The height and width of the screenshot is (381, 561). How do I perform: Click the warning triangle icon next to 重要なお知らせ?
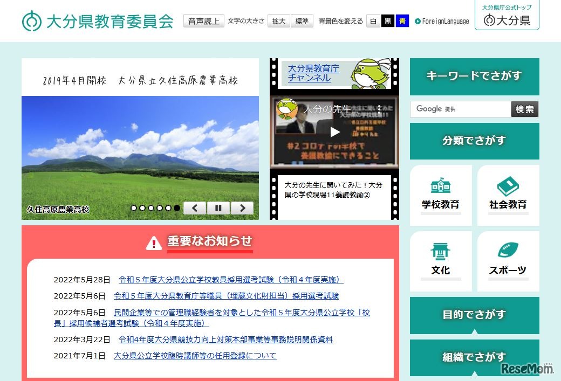[154, 242]
